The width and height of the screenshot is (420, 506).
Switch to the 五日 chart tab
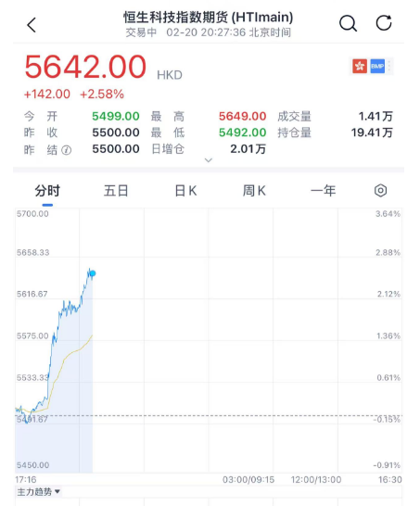116,191
